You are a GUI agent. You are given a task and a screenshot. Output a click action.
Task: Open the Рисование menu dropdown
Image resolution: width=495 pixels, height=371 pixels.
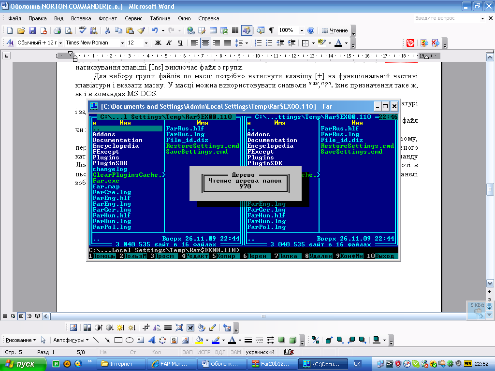pos(21,340)
